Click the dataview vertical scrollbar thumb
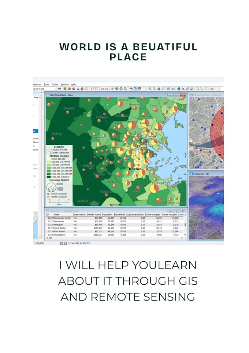 (x=185, y=225)
